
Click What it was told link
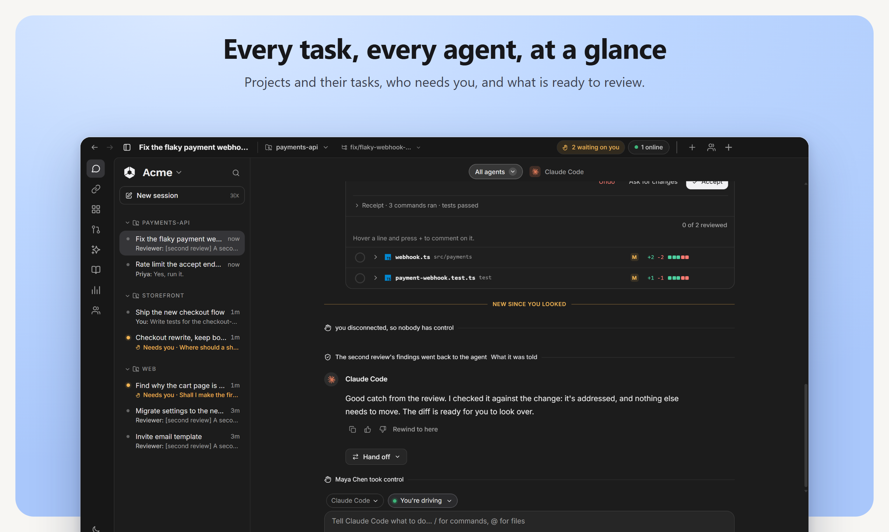click(514, 357)
